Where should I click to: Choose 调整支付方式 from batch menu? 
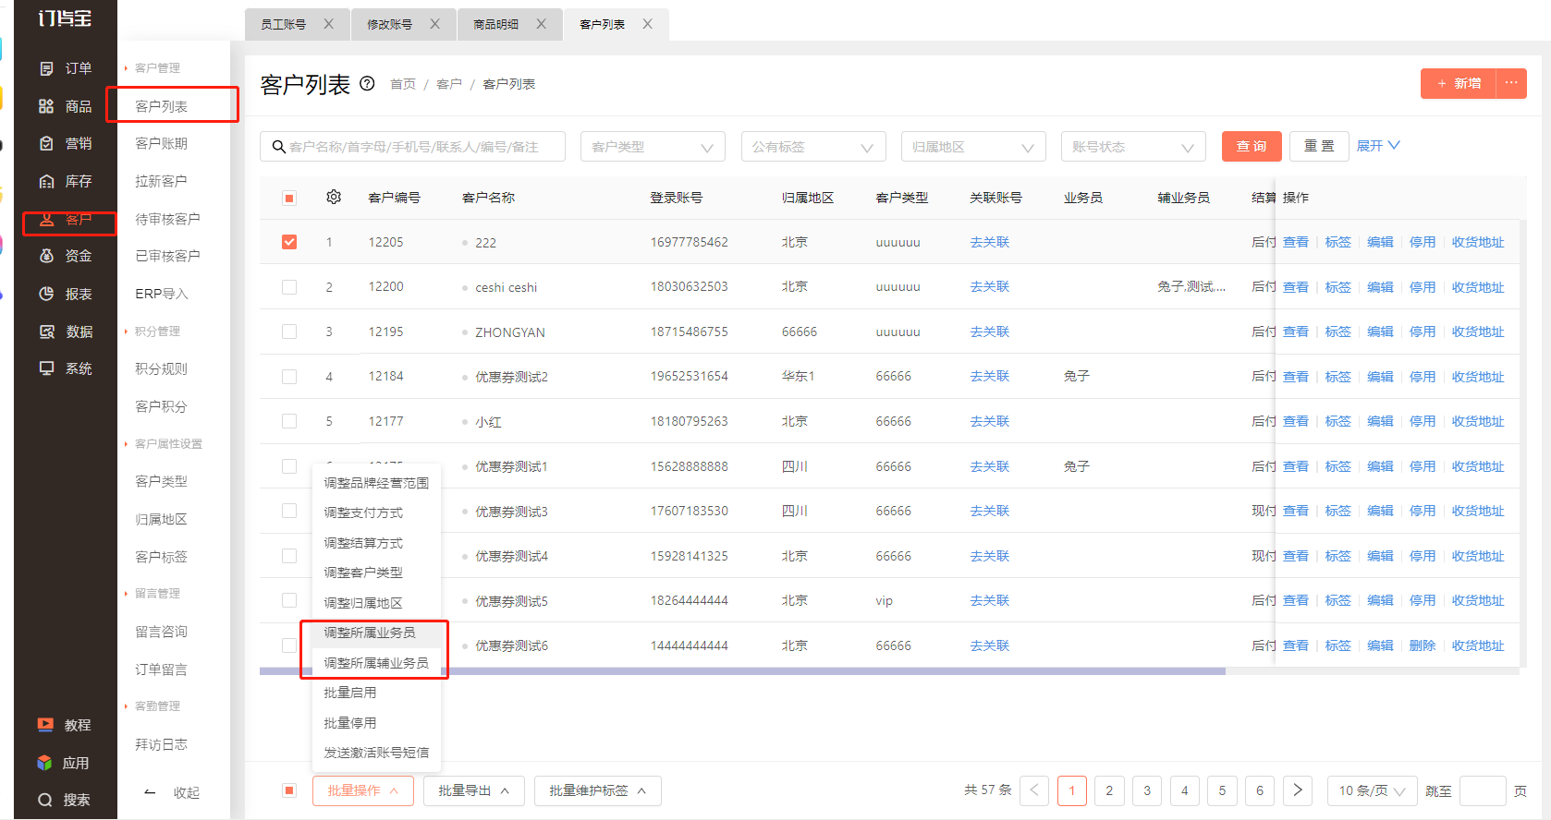(376, 512)
